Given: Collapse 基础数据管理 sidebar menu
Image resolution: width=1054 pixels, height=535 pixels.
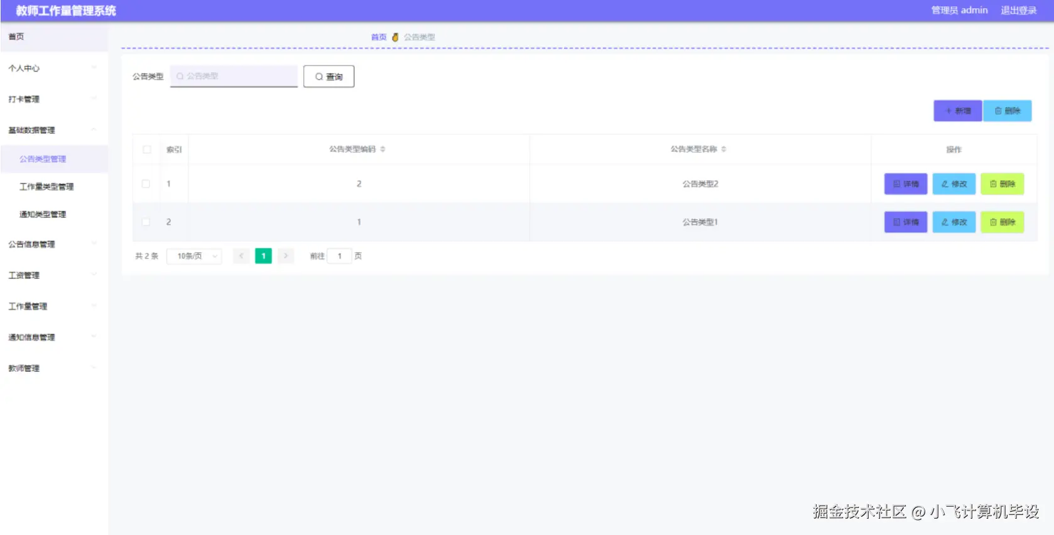Looking at the screenshot, I should click(54, 130).
